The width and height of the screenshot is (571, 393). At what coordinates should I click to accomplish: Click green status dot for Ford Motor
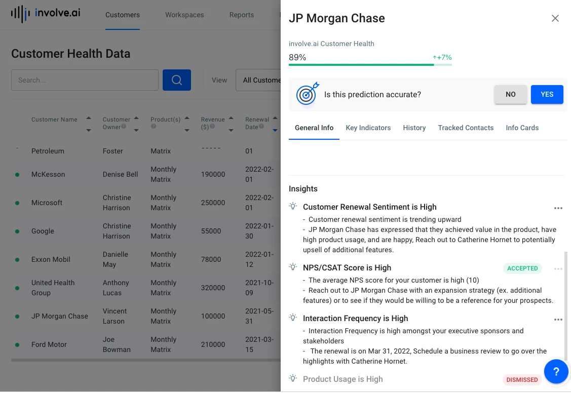coord(17,344)
